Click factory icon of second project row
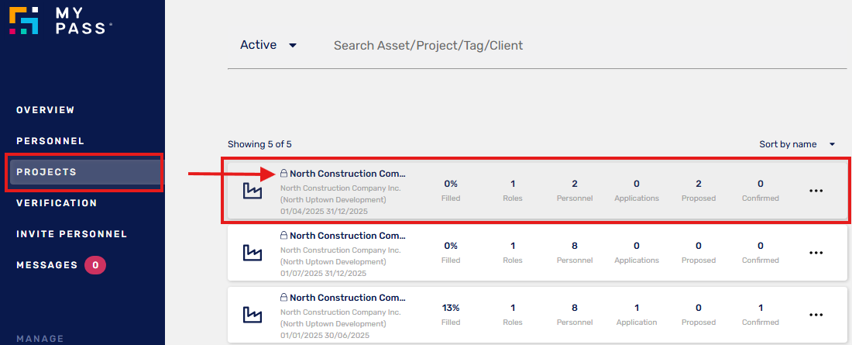The width and height of the screenshot is (852, 345). [253, 252]
